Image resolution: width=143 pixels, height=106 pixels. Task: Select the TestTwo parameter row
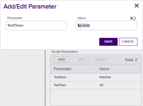96,85
